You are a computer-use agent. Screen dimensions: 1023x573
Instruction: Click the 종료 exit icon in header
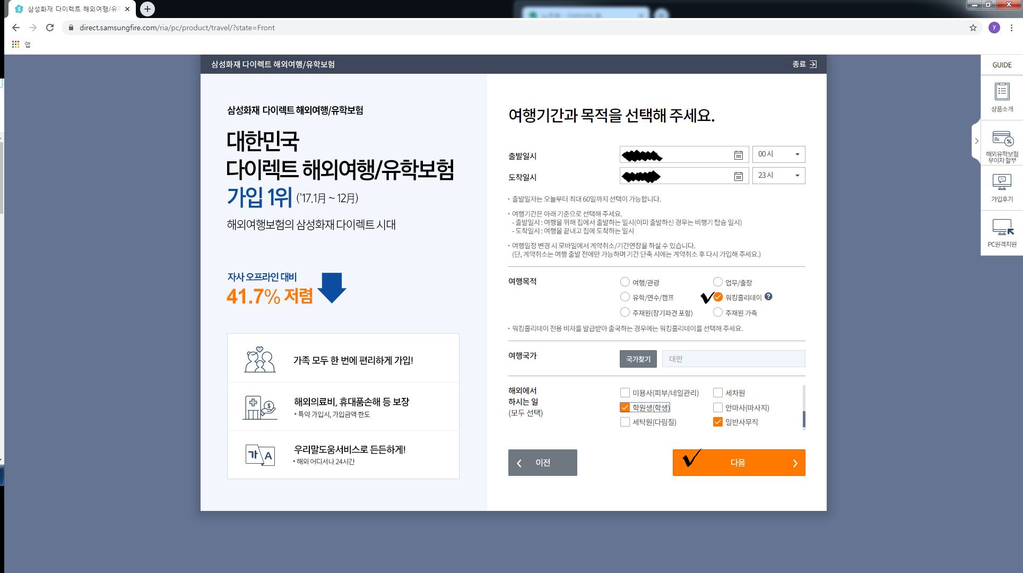pos(813,64)
